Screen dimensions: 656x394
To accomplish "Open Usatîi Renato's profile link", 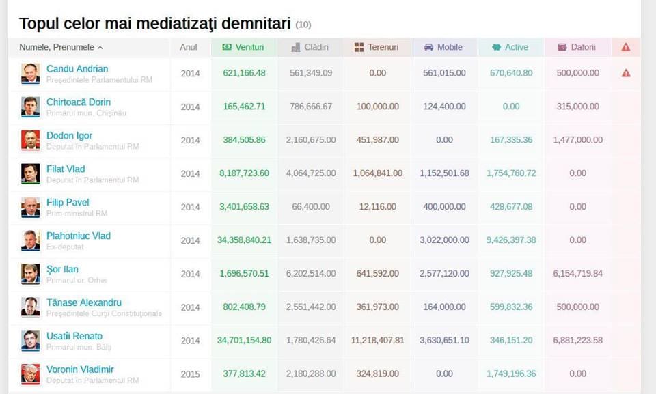I will pos(74,336).
